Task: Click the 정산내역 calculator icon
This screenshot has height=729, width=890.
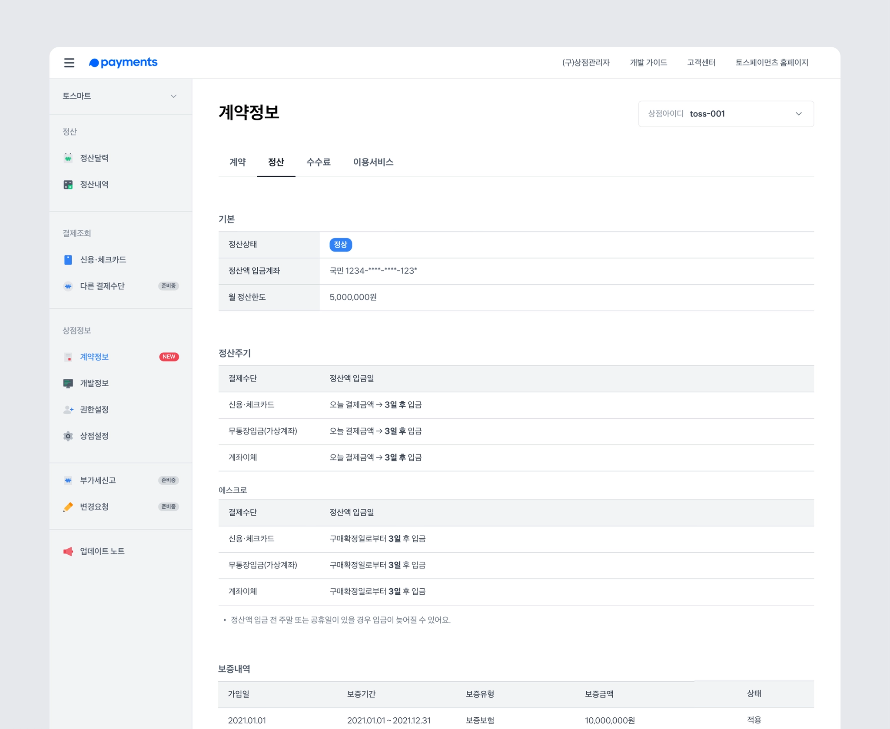Action: pyautogui.click(x=68, y=185)
